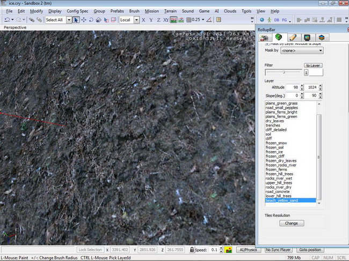Click the yellow notebook toolbar icon
Viewport: 349px width, 261px height.
pos(219,20)
